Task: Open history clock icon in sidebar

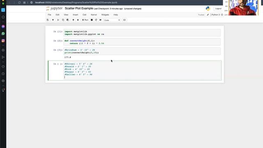Action: (x=3, y=74)
